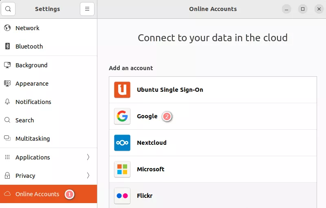Select Network in the sidebar
This screenshot has width=326, height=208.
48,28
